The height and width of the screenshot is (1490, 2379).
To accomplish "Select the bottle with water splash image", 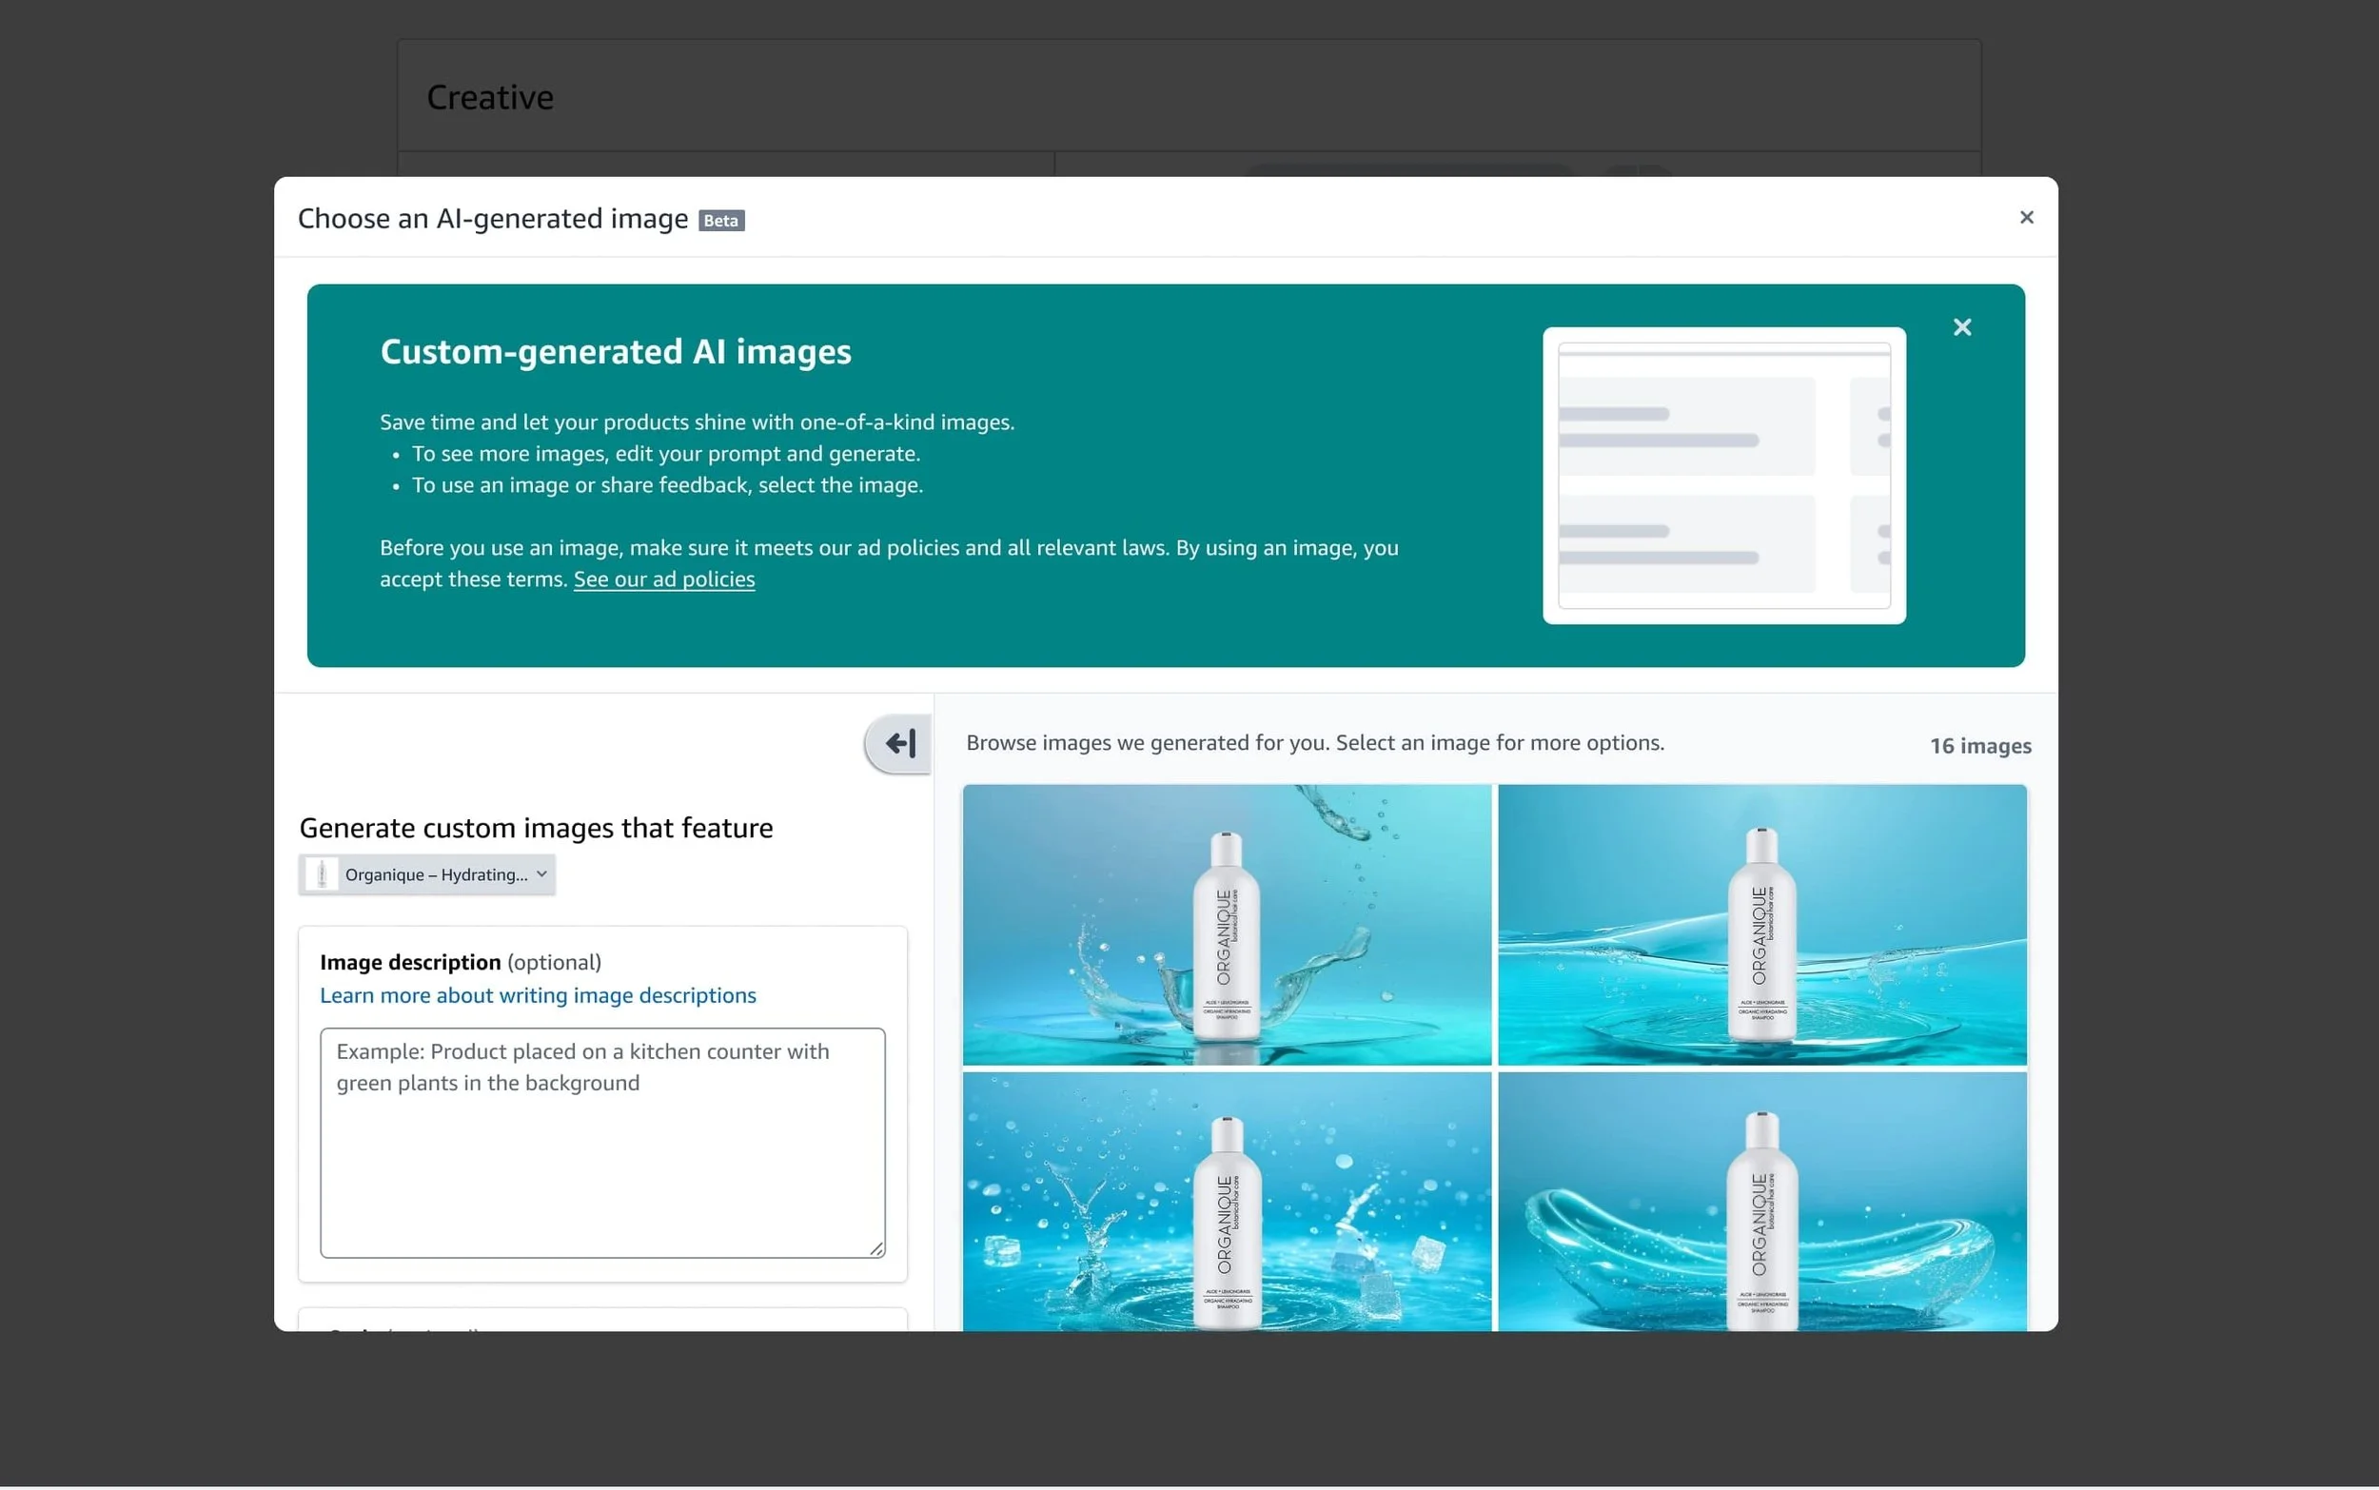I will coord(1226,926).
